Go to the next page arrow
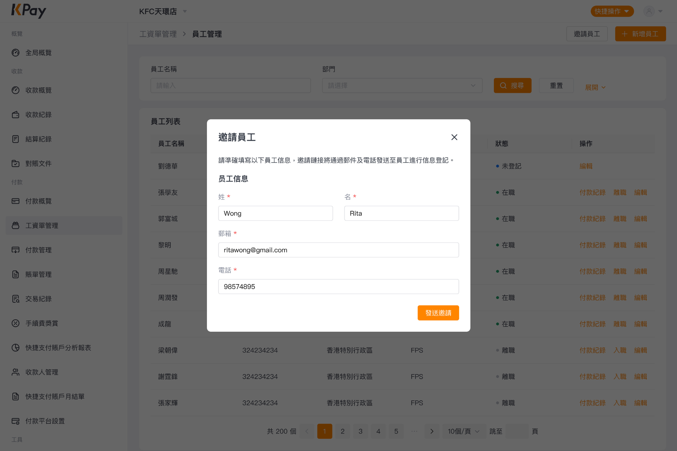This screenshot has height=451, width=677. pyautogui.click(x=432, y=432)
